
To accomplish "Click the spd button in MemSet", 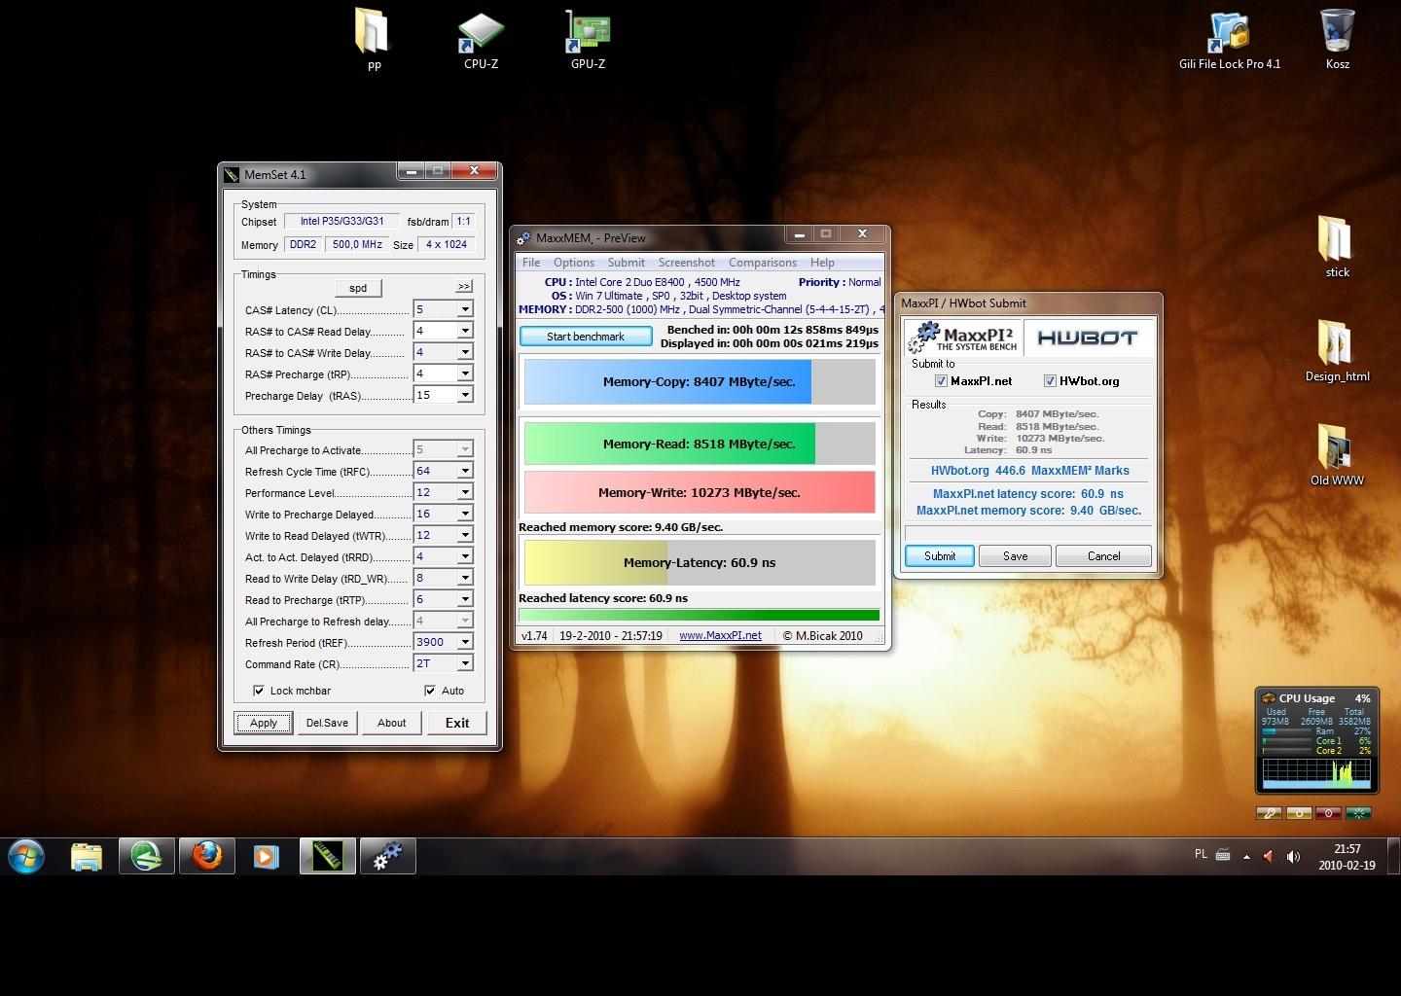I will tap(358, 288).
